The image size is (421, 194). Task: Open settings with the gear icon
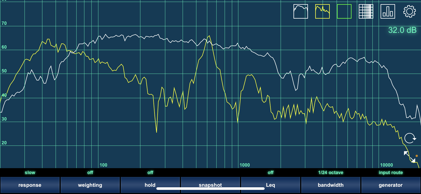[x=409, y=11]
